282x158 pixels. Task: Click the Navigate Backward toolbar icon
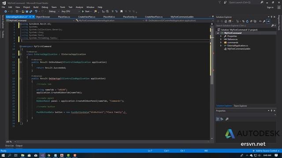coord(6,11)
